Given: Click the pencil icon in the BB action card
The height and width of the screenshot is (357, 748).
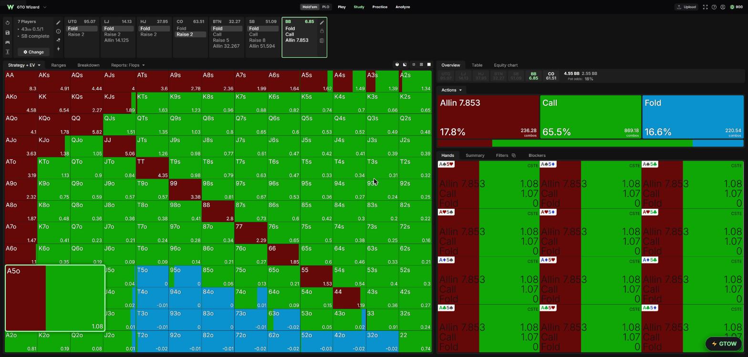Looking at the screenshot, I should [322, 22].
